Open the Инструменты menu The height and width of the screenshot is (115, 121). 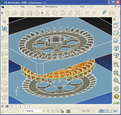(x=51, y=7)
